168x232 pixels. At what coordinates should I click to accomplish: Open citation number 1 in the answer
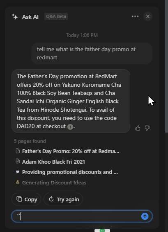click(70, 127)
